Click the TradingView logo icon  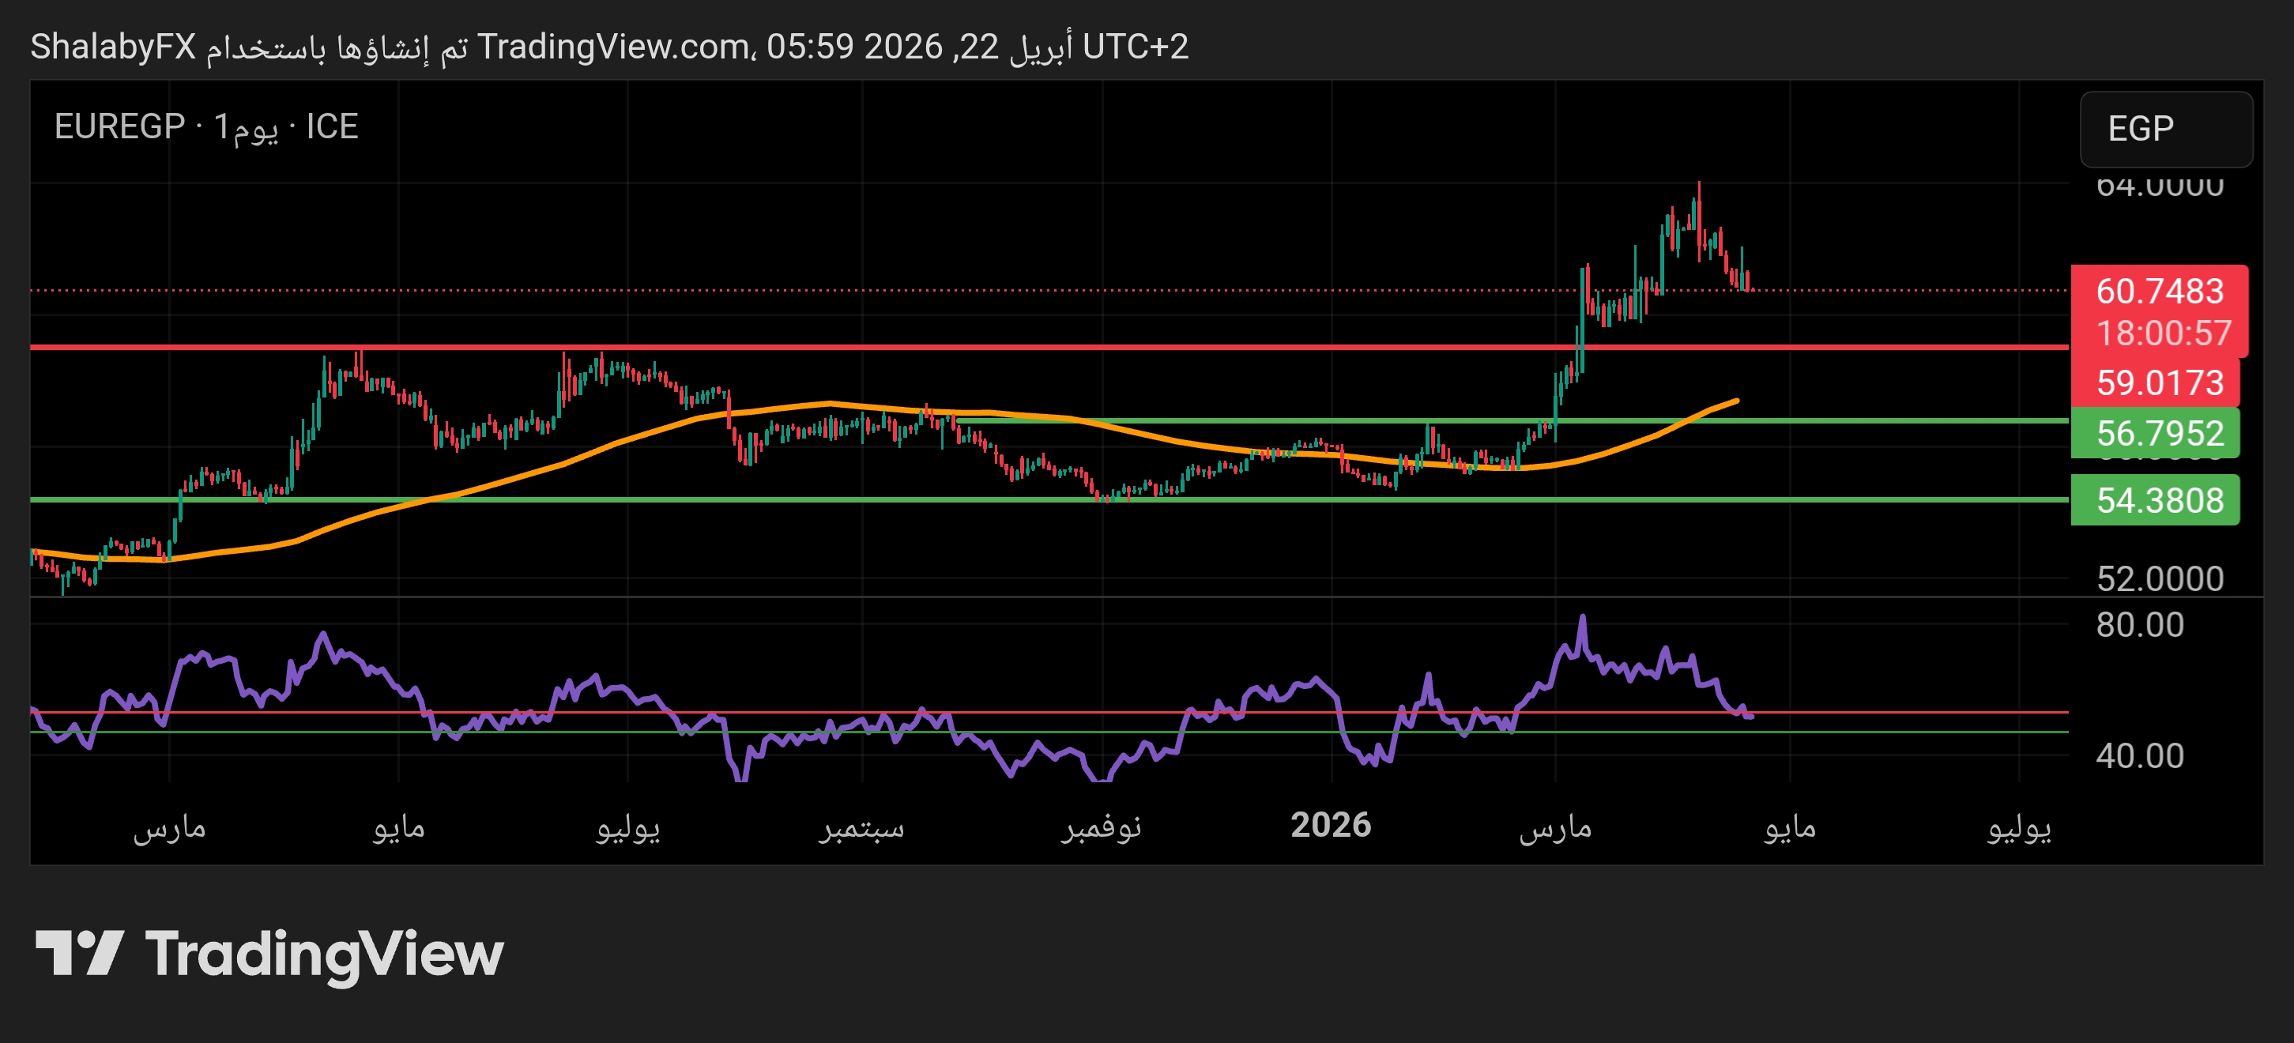coord(78,953)
